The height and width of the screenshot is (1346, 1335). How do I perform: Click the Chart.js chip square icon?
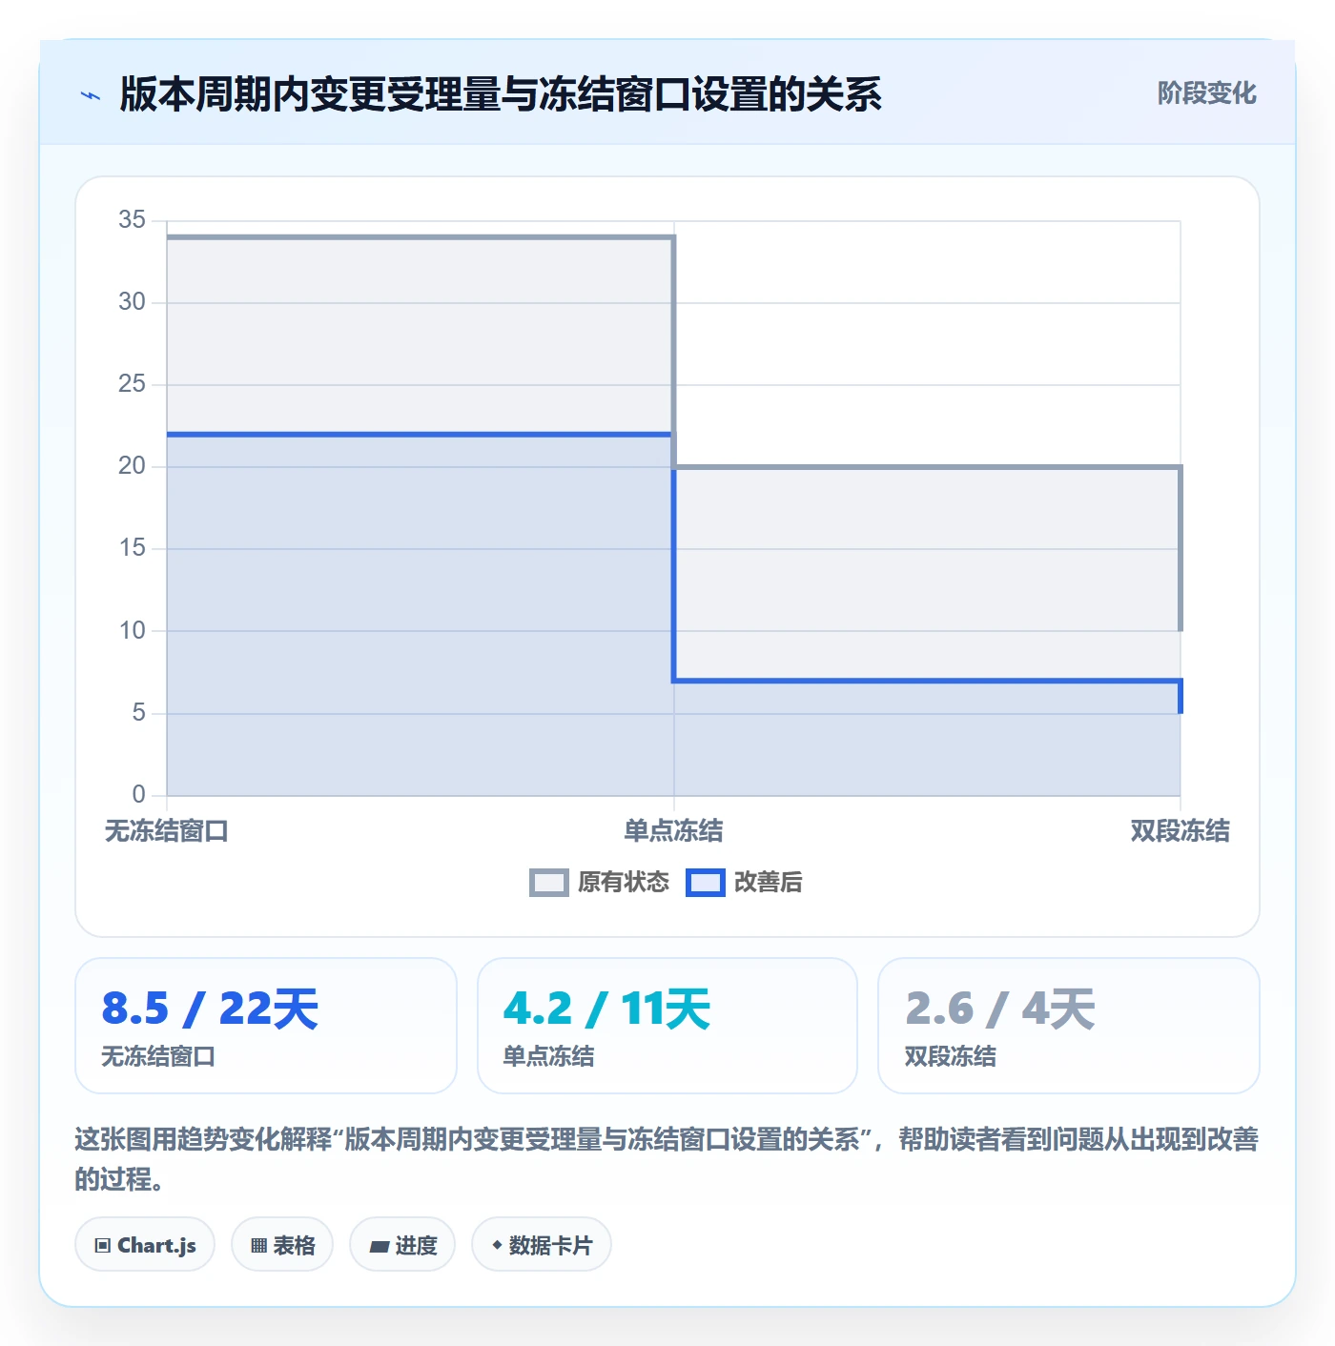[x=103, y=1245]
